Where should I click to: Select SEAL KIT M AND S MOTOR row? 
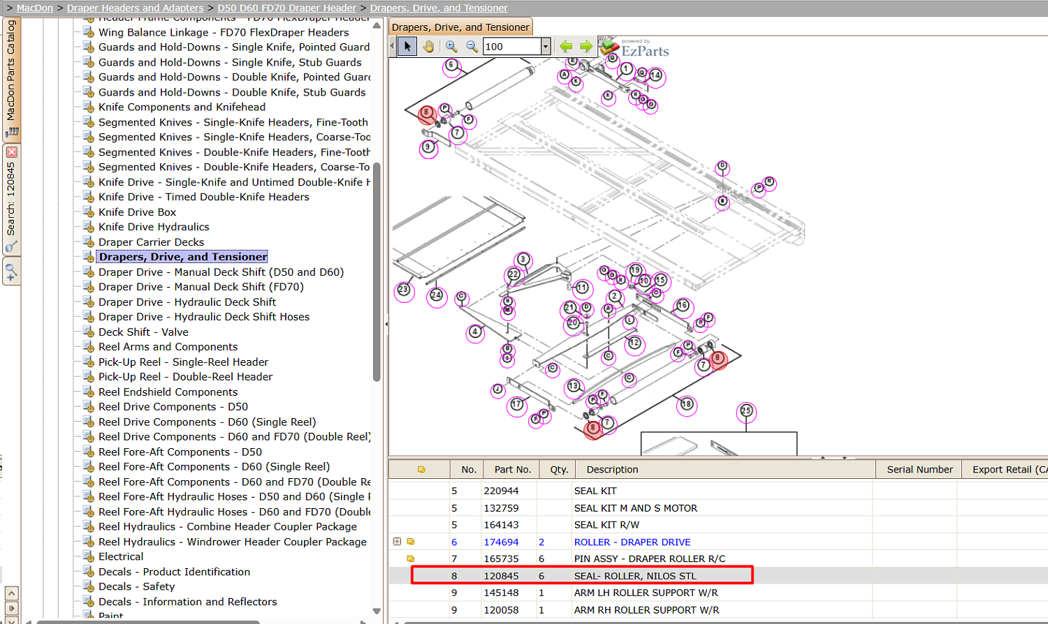coord(718,508)
